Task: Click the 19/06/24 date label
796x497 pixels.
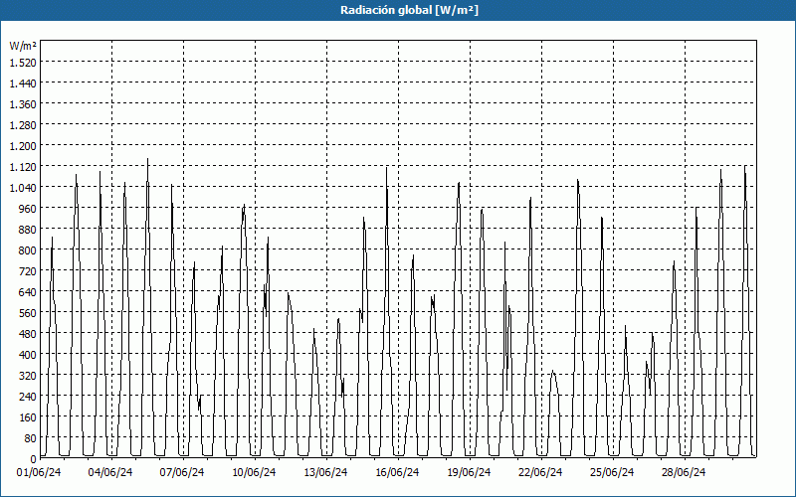Action: 469,473
